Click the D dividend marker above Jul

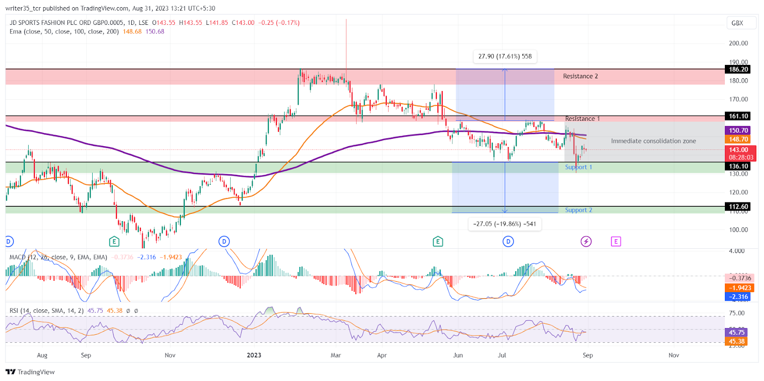coord(508,242)
